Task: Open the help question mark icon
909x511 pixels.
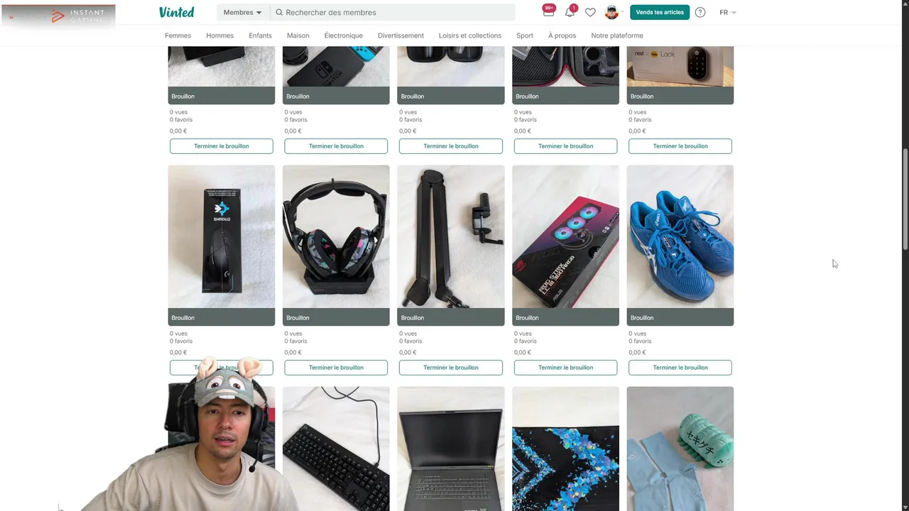Action: [x=700, y=12]
